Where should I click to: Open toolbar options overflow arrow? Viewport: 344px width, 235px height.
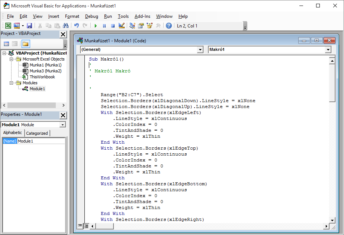tap(245, 26)
